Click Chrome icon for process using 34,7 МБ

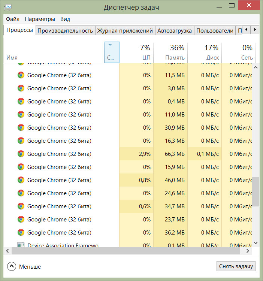click(x=21, y=206)
